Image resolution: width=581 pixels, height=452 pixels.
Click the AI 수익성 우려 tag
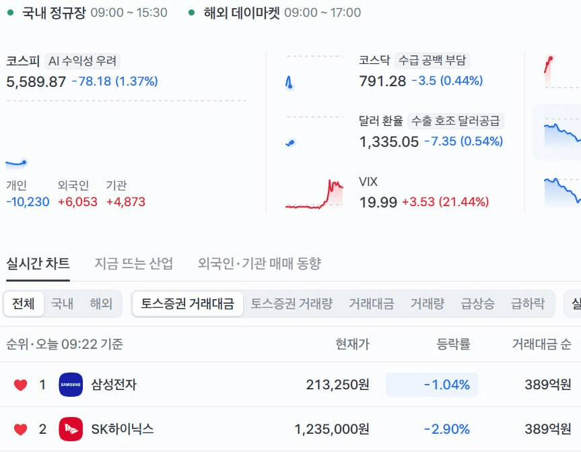point(82,61)
